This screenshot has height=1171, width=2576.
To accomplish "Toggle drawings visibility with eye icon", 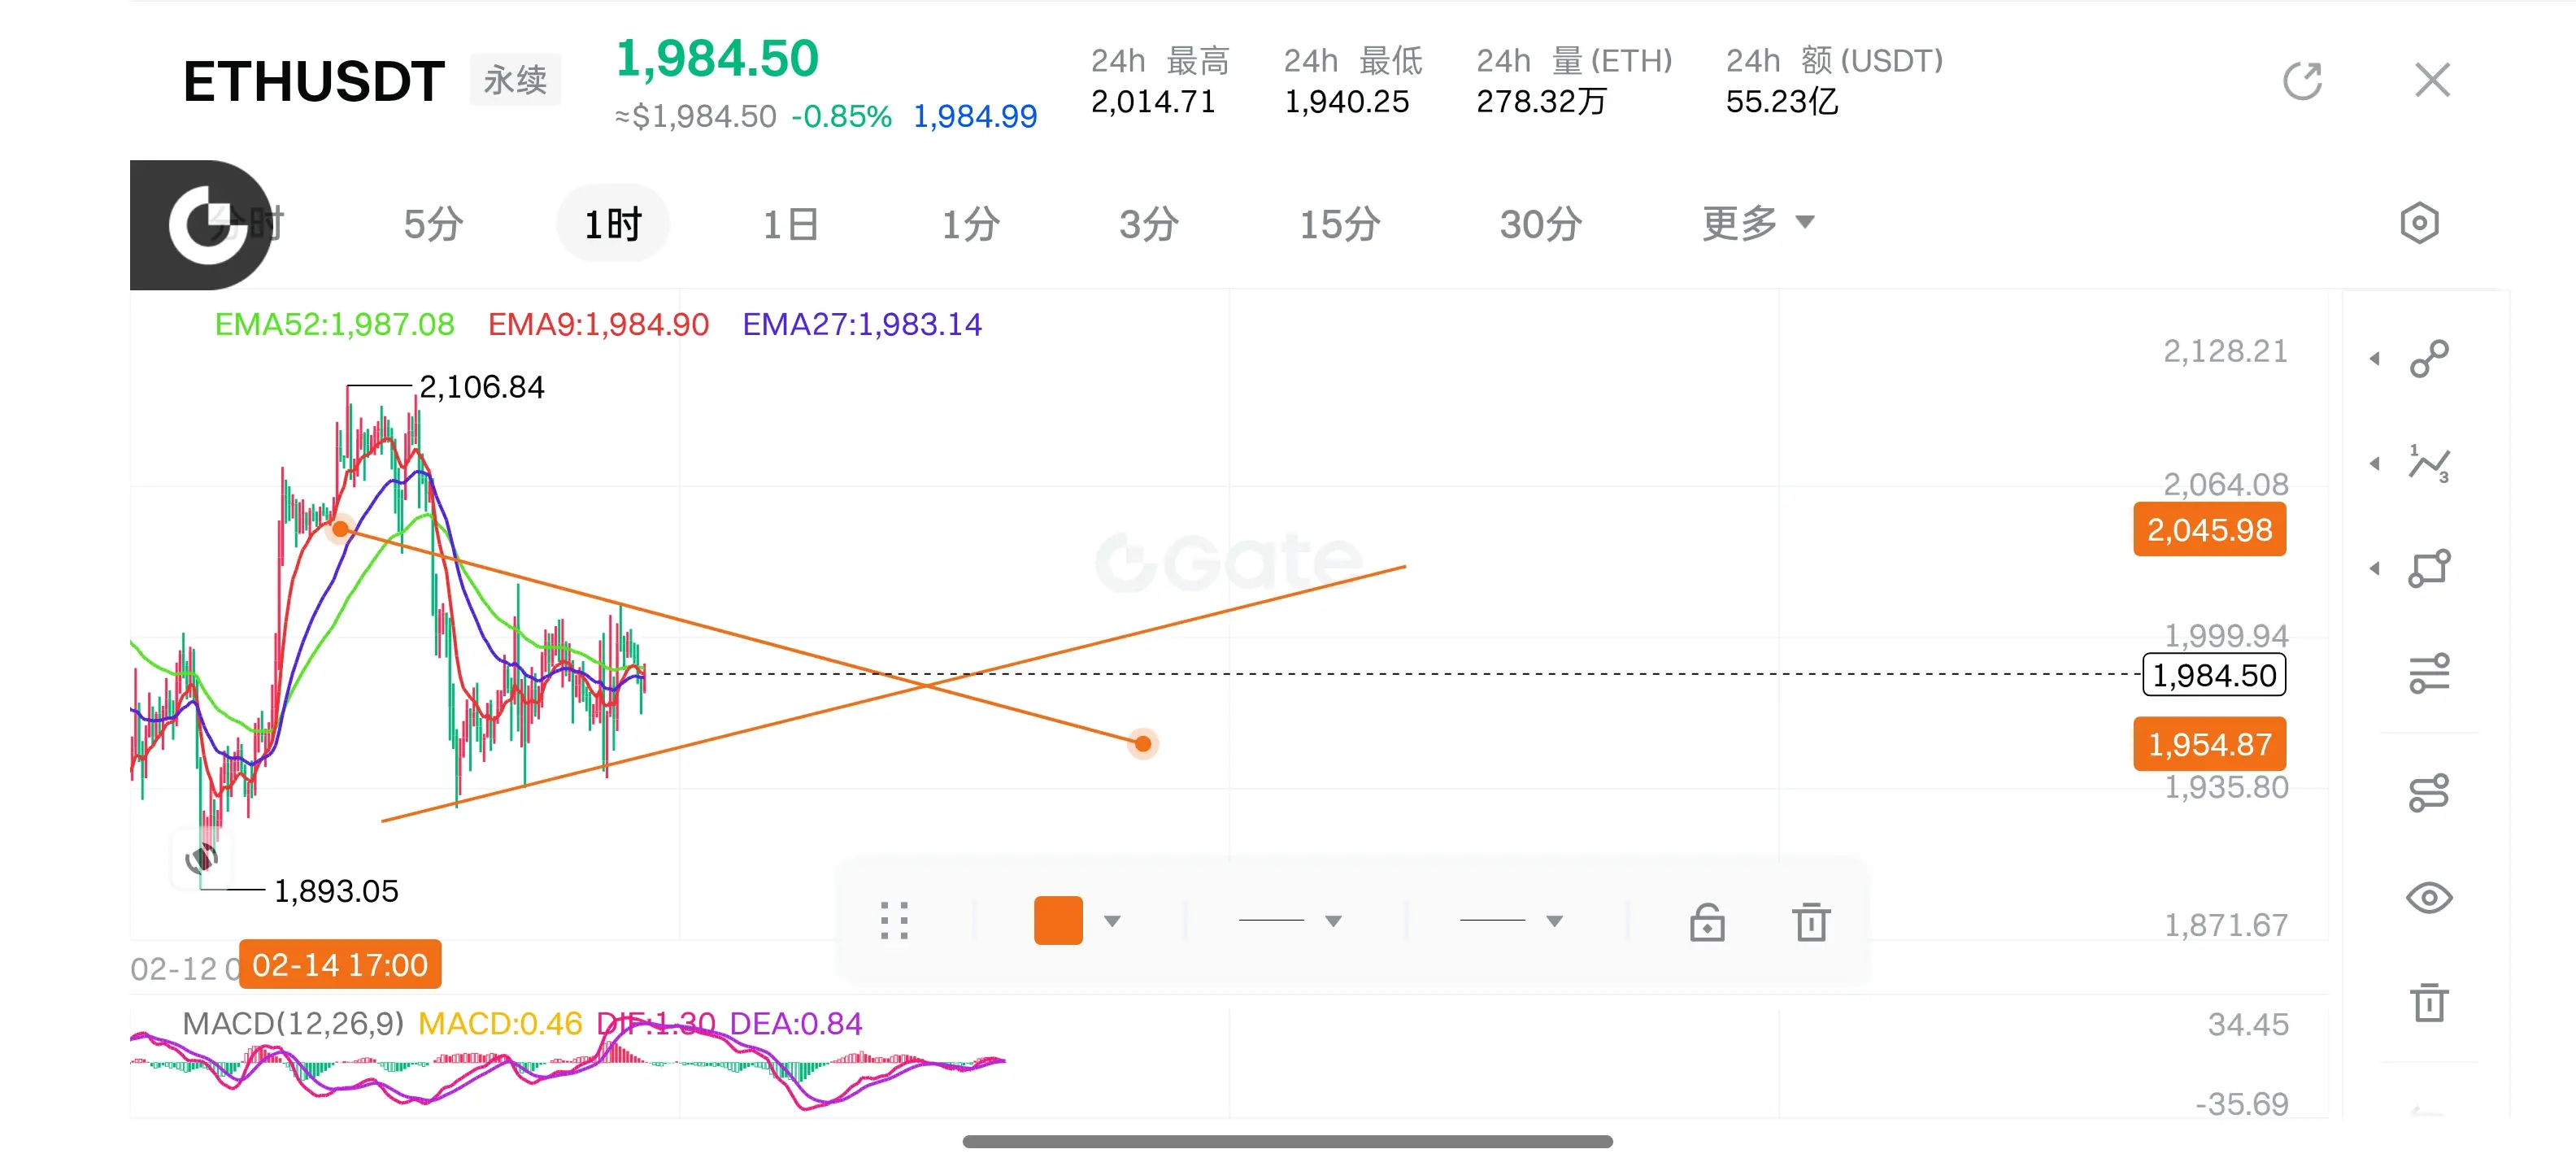I will point(2428,897).
